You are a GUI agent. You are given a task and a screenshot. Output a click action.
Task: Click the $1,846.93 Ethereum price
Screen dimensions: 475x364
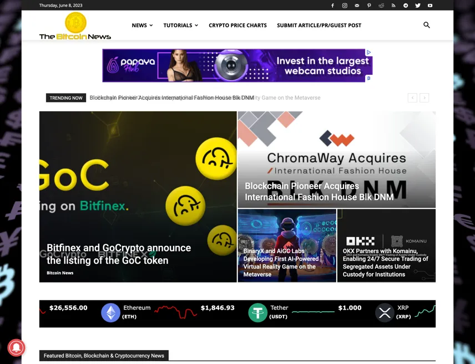point(218,308)
